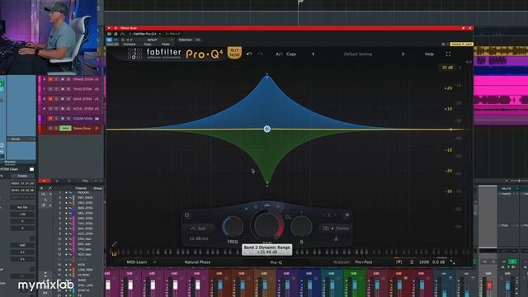Undo last change in Pro-Q 4
Viewport: 528px width, 297px height.
[x=249, y=54]
